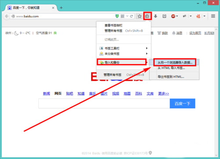Image resolution: width=220 pixels, height=159 pixels.
Task: Click the red ABP stop-sign icon
Action: click(x=173, y=16)
